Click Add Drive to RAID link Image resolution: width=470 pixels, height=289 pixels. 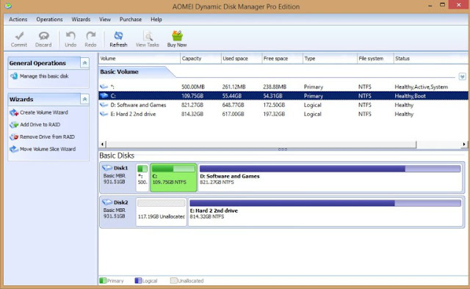(x=40, y=125)
